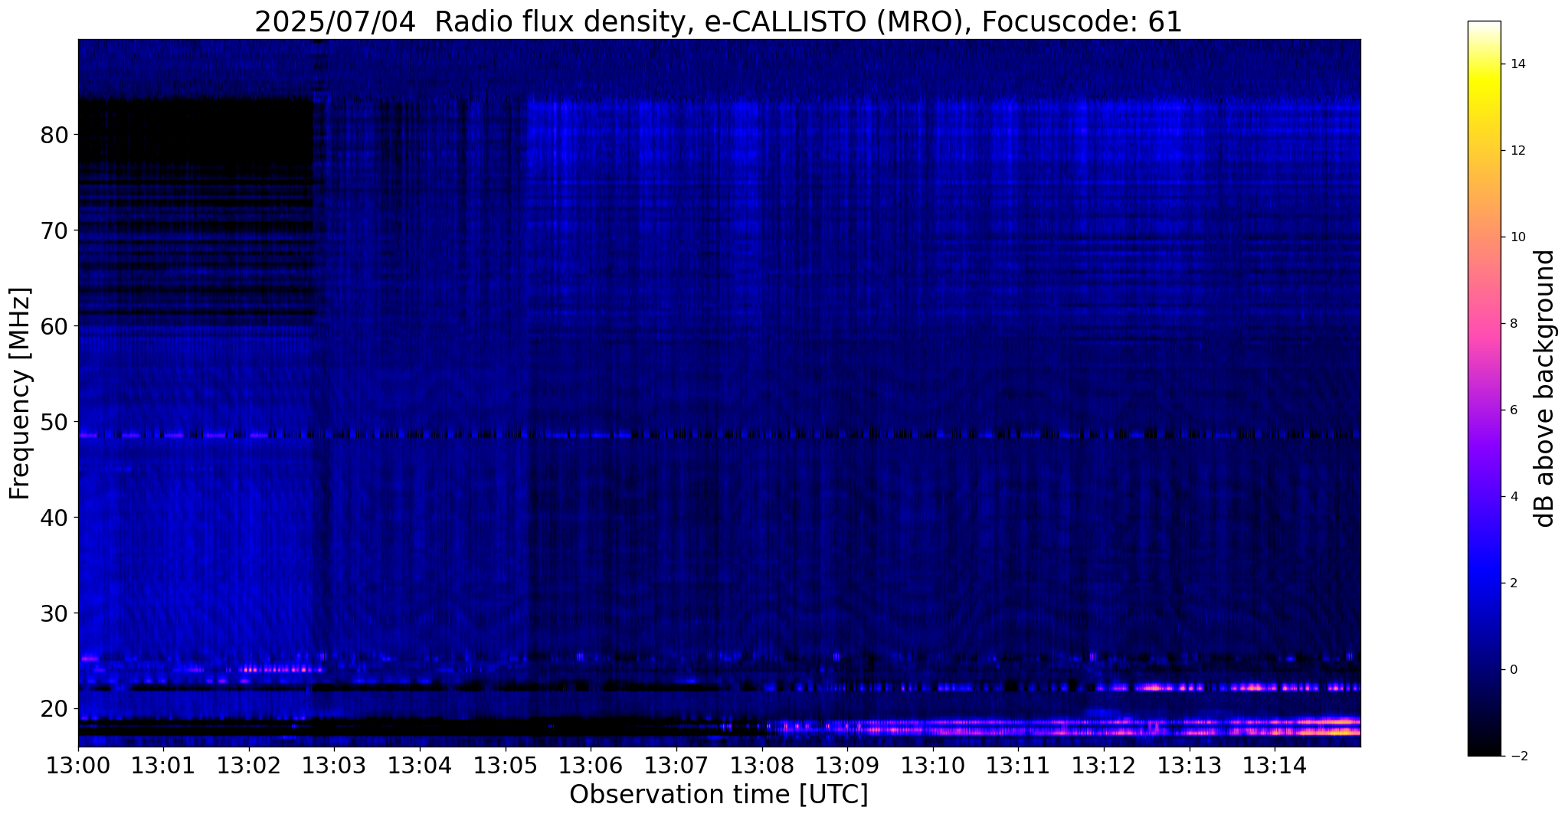
Task: Click the 13:08 time tick label
Action: [x=762, y=766]
